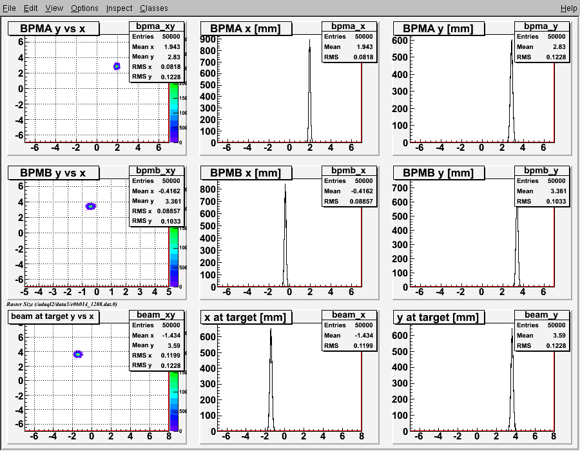Select the 'BPMB x [mm]' title box

click(x=246, y=173)
